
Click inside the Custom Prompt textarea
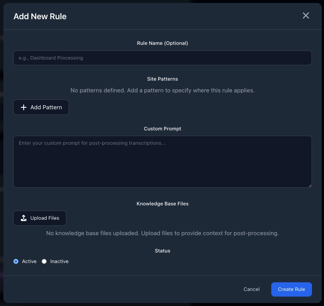point(162,161)
